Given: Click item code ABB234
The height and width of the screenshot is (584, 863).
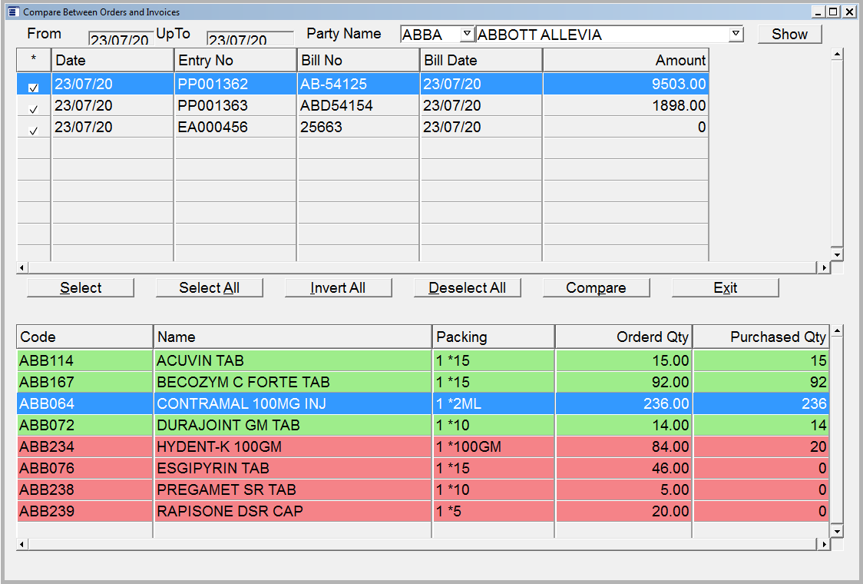Looking at the screenshot, I should (84, 446).
